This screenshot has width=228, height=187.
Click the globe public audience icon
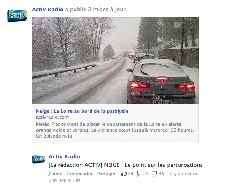(x=78, y=180)
